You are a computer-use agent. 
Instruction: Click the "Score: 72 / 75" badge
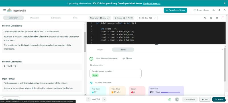[x=124, y=18]
